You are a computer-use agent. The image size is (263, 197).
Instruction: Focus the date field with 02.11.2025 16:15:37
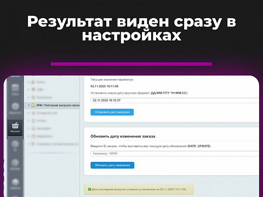pyautogui.click(x=175, y=101)
